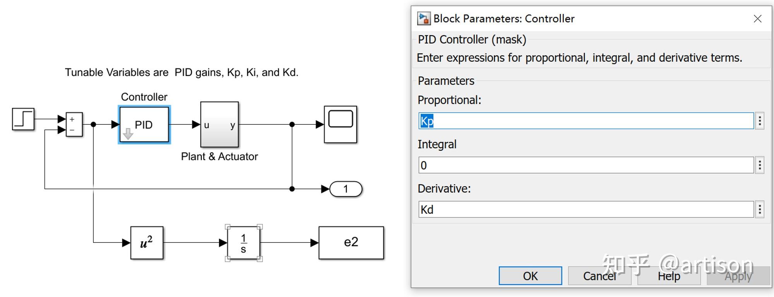Click the Proportional input field containing Kp

pos(586,121)
